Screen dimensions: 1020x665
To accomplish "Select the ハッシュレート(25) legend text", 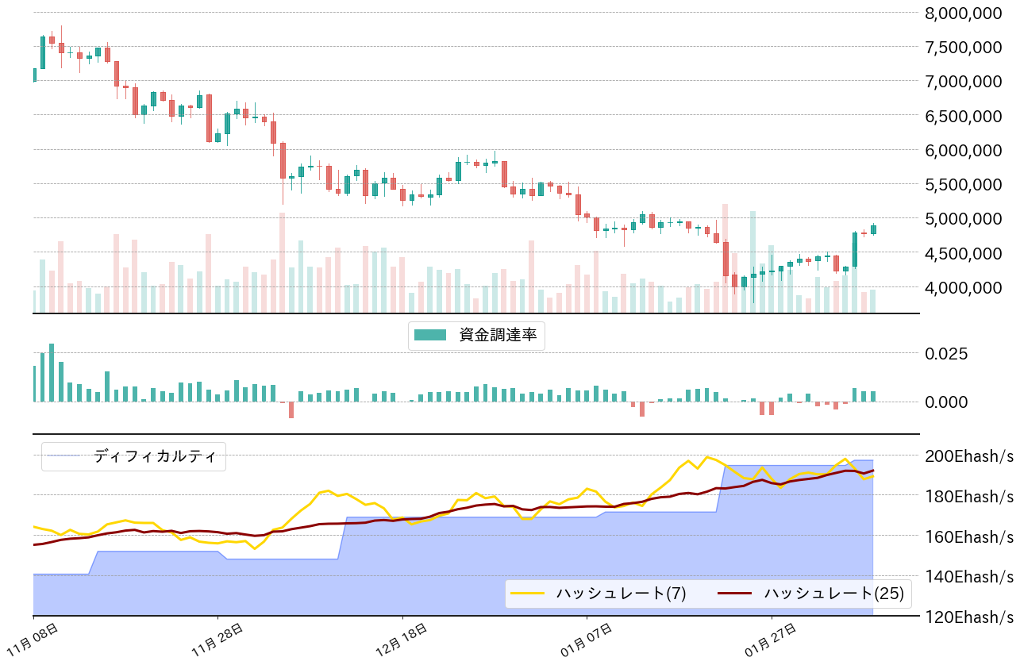I will click(x=833, y=593).
